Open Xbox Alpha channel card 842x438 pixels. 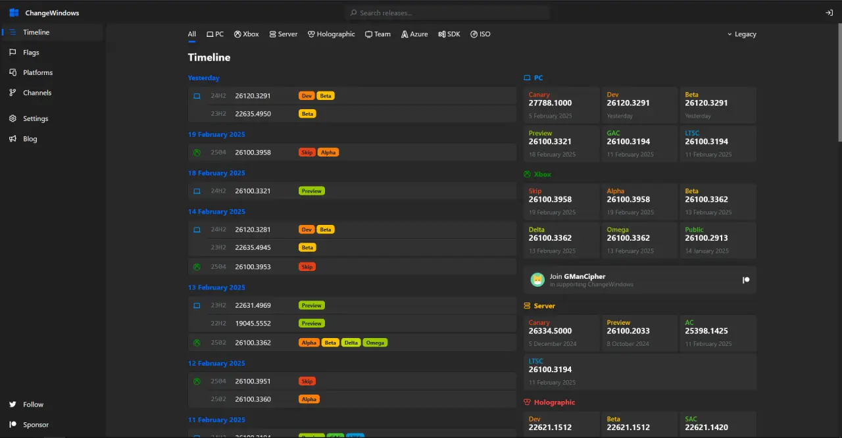(640, 201)
